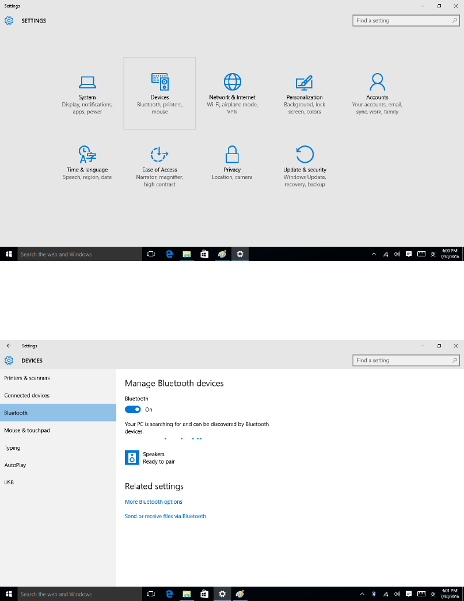Open Personalization settings category
The width and height of the screenshot is (464, 601).
(305, 94)
